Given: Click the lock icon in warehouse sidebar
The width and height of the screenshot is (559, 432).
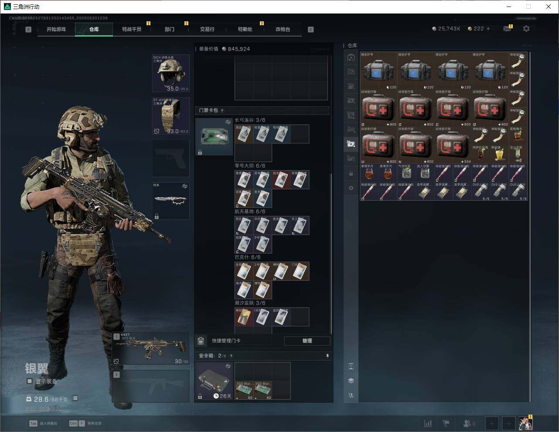Looking at the screenshot, I should tap(351, 173).
